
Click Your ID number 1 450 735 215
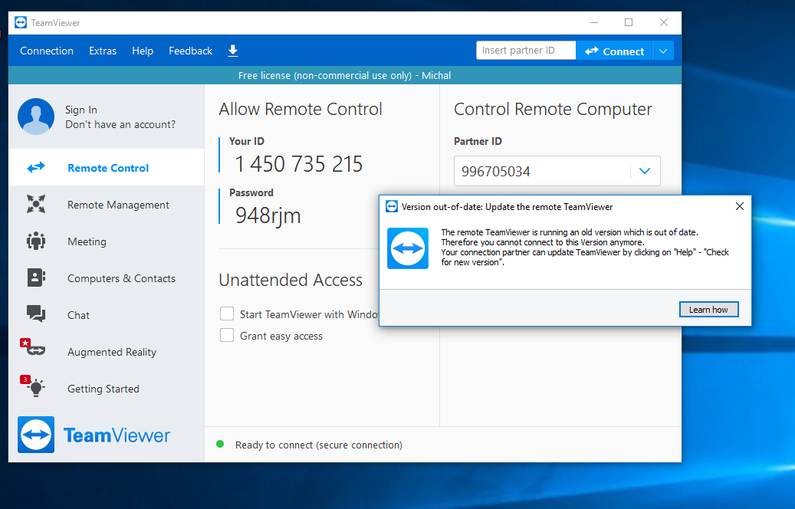(299, 164)
